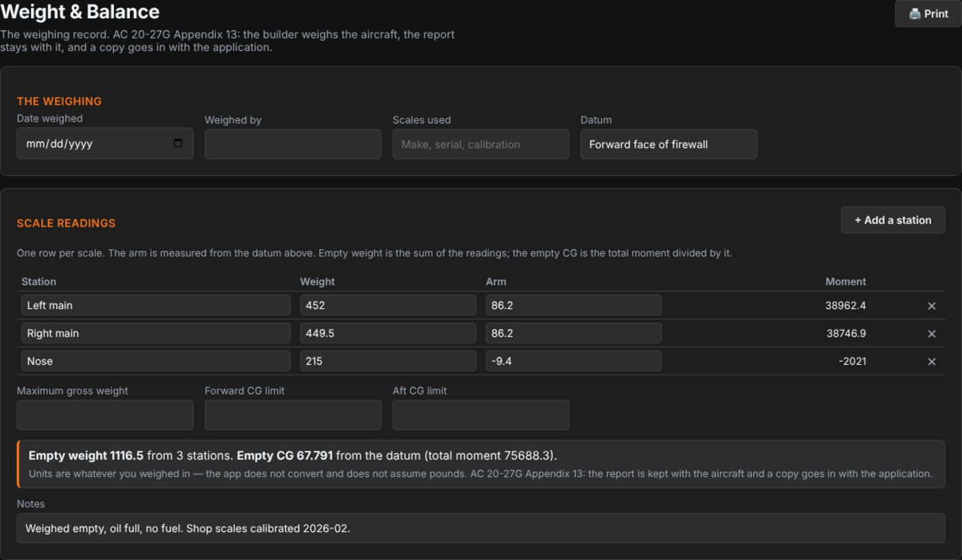
Task: Edit the Left main arm field
Action: click(573, 305)
